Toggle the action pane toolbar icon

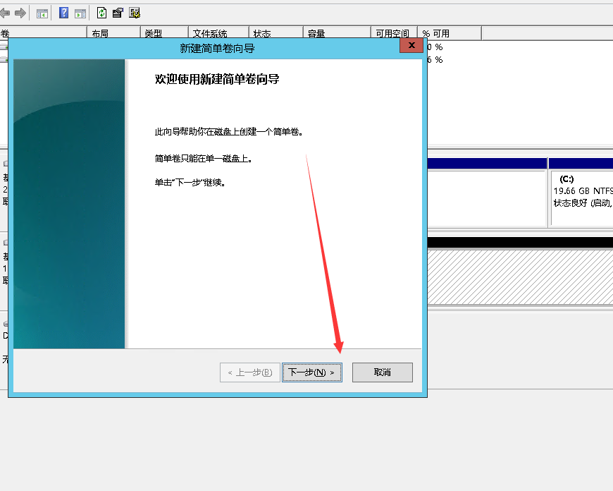point(80,13)
